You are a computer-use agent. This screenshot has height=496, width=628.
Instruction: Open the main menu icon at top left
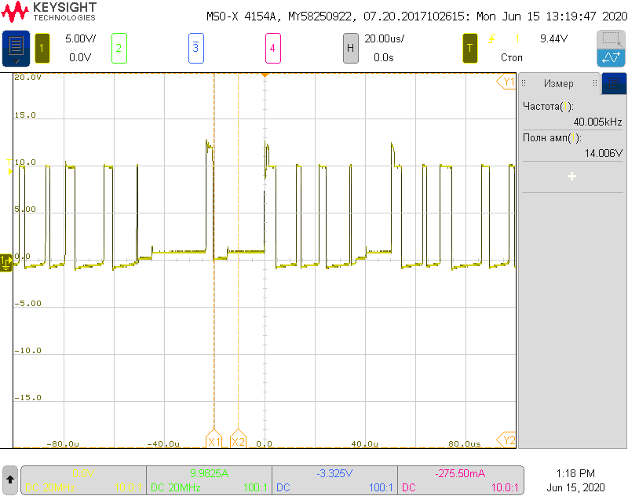(x=16, y=49)
